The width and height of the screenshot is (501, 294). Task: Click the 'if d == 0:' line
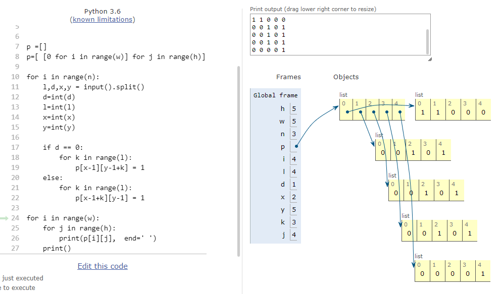coord(63,147)
